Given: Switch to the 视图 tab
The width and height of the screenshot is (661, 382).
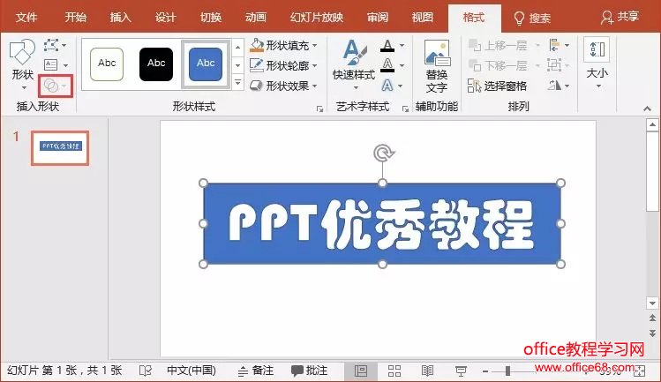Looking at the screenshot, I should click(423, 18).
